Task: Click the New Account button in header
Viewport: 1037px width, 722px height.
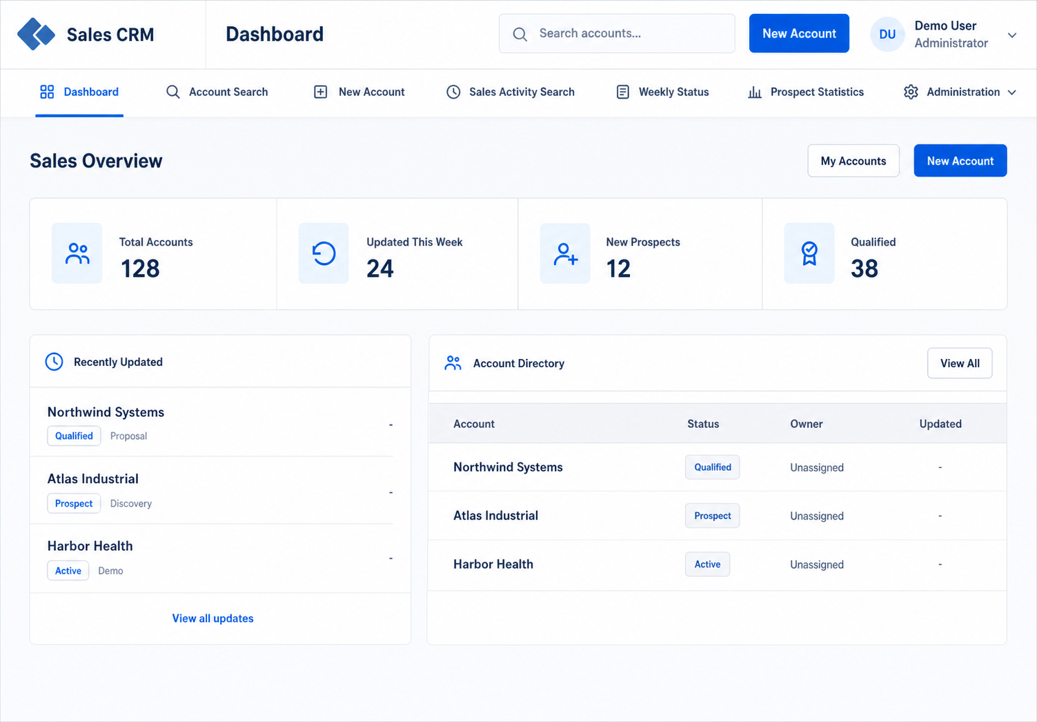Action: point(799,33)
